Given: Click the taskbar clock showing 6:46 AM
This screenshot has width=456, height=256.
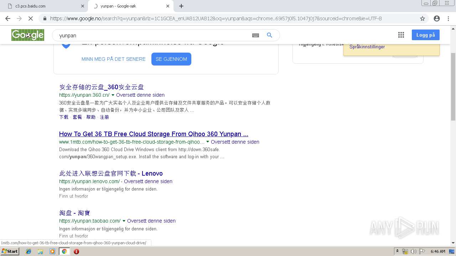Looking at the screenshot, I should 438,251.
